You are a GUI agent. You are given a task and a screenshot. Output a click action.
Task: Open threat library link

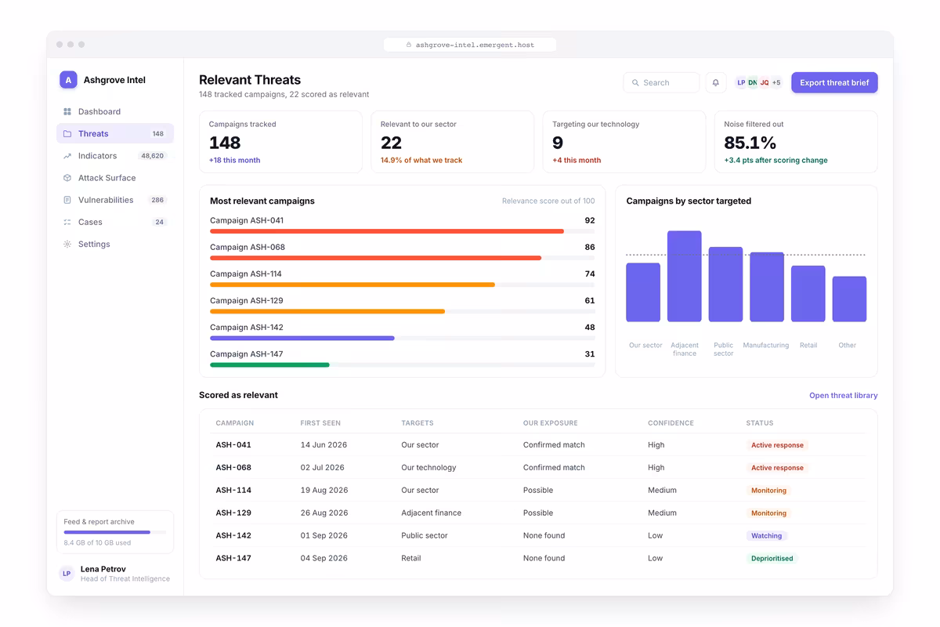[843, 396]
